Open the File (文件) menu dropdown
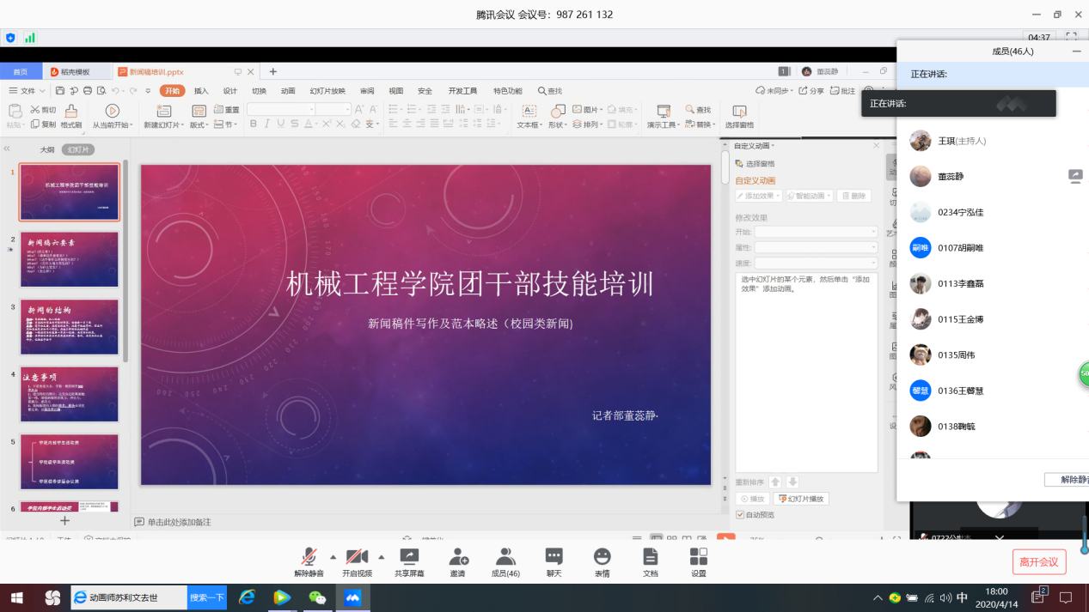 [x=28, y=91]
